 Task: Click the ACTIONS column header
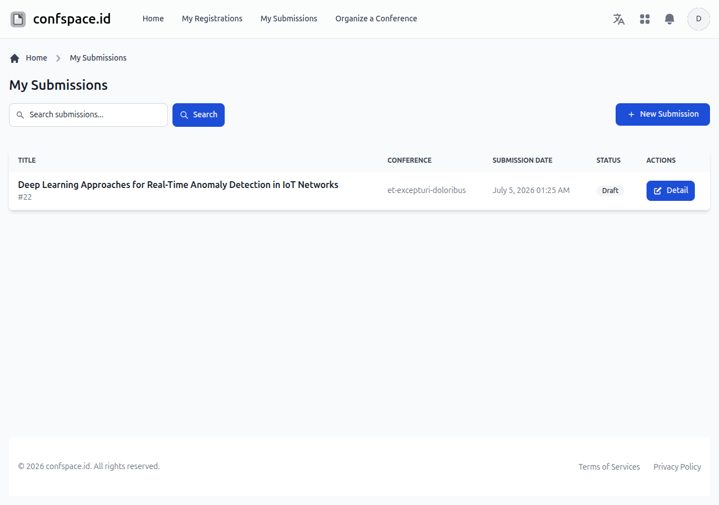pyautogui.click(x=661, y=160)
